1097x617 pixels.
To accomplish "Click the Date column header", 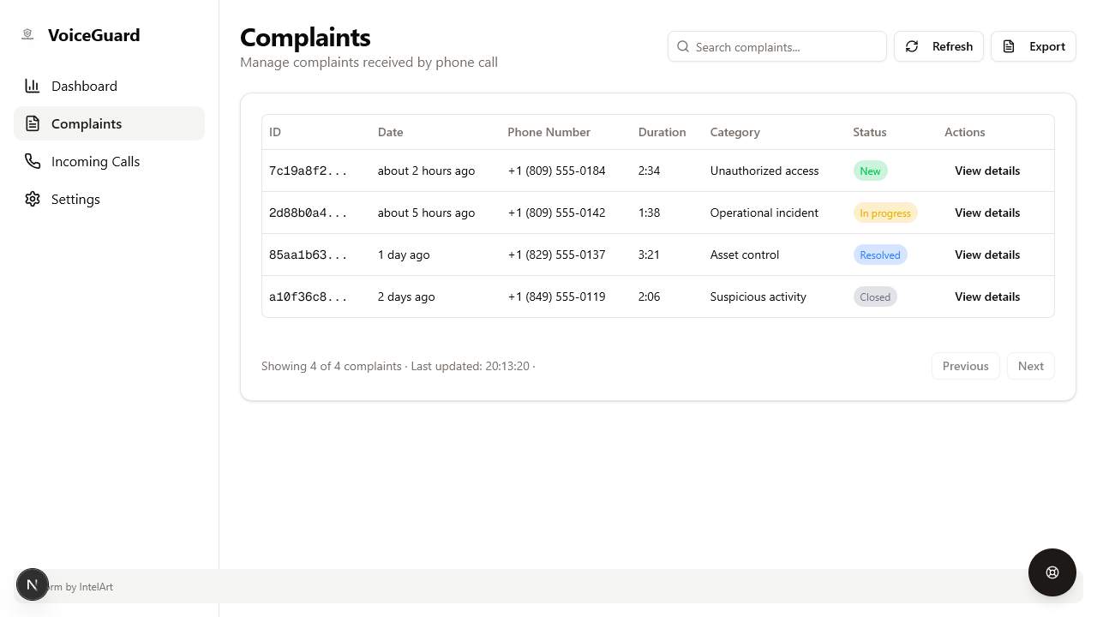I will [x=390, y=132].
